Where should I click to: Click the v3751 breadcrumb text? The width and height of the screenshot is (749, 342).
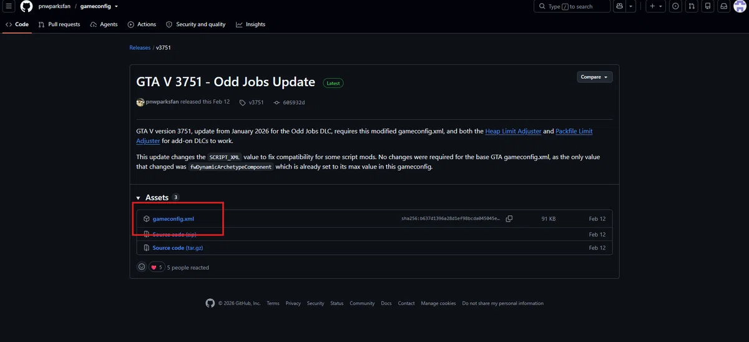point(164,47)
